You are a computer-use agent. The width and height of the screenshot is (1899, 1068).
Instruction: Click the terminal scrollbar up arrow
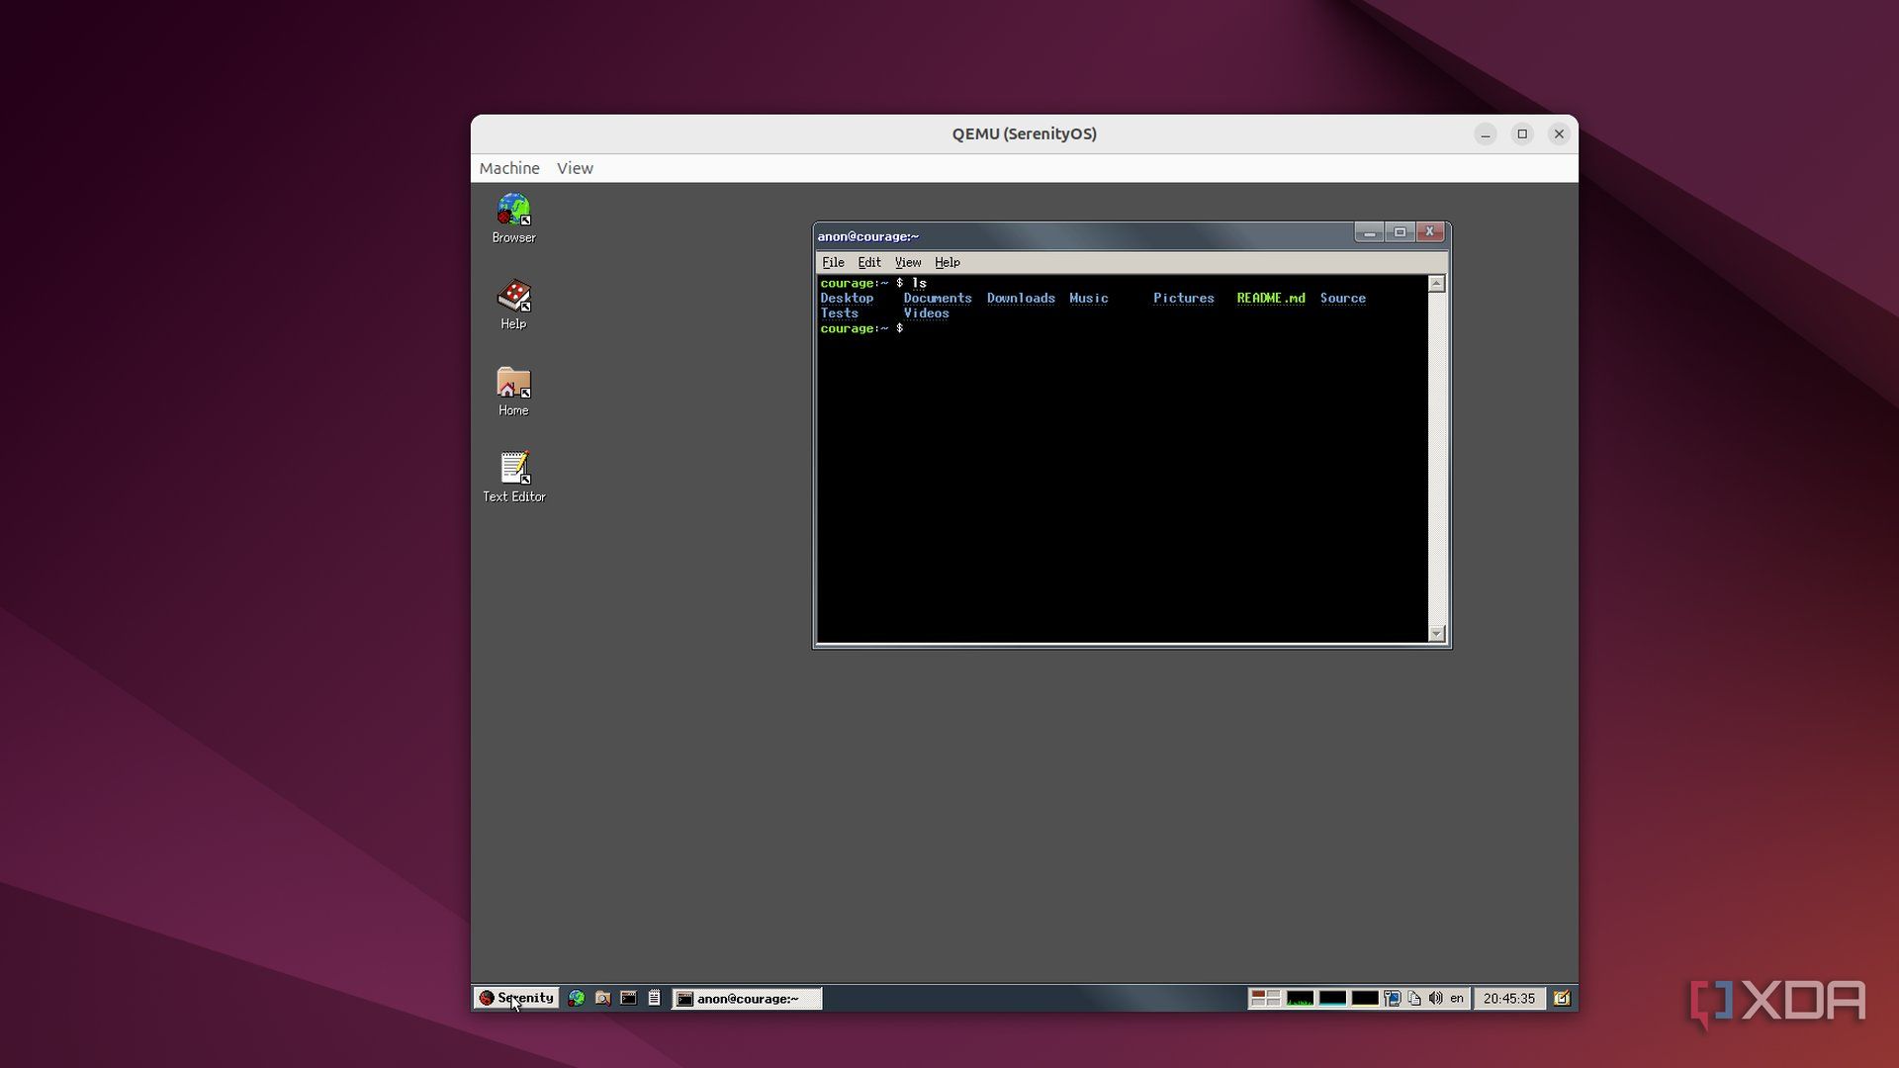tap(1437, 284)
